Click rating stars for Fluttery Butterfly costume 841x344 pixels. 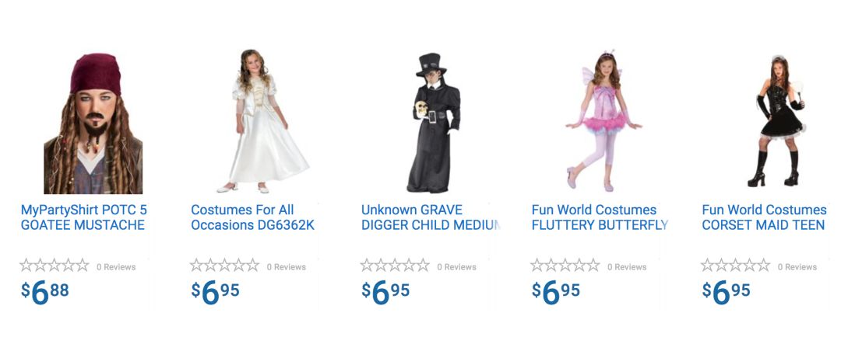pyautogui.click(x=565, y=266)
